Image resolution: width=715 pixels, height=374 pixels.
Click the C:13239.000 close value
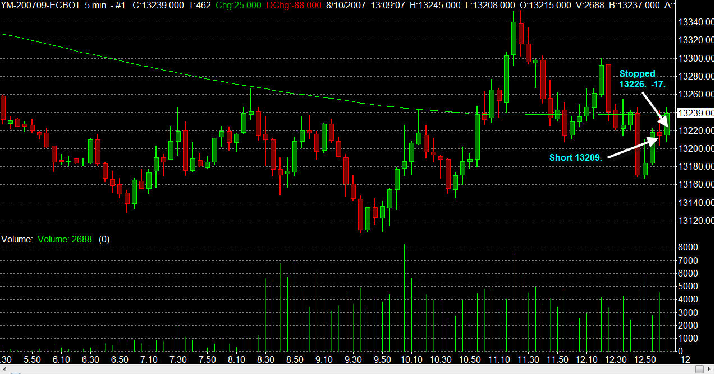pos(158,5)
